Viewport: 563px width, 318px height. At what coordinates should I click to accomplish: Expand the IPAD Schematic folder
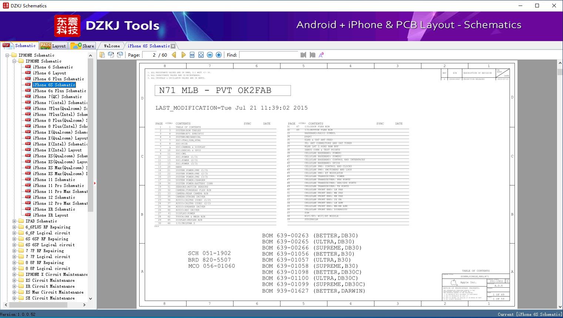(14, 221)
